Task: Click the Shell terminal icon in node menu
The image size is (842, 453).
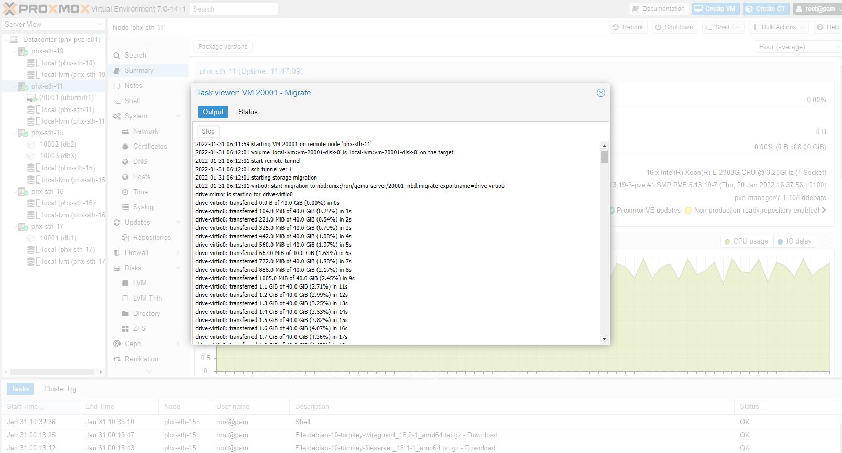Action: 117,101
